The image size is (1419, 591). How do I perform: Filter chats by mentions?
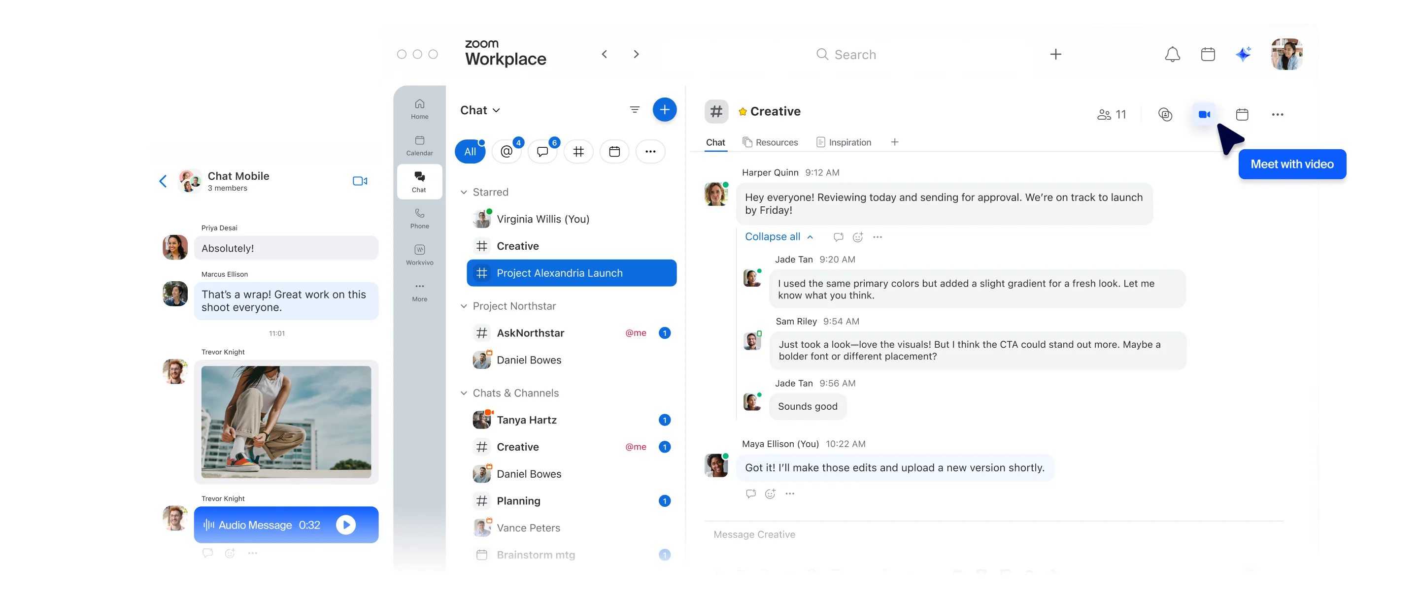click(506, 152)
